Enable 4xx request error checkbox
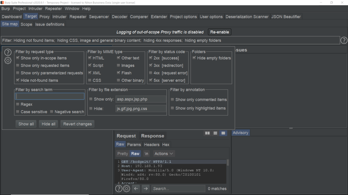 point(151,73)
